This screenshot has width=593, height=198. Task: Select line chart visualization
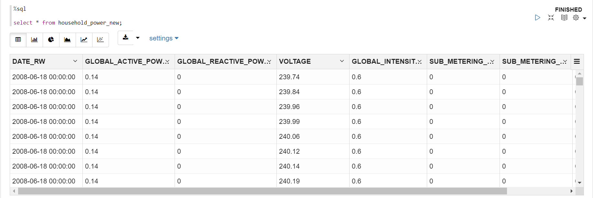tap(84, 39)
